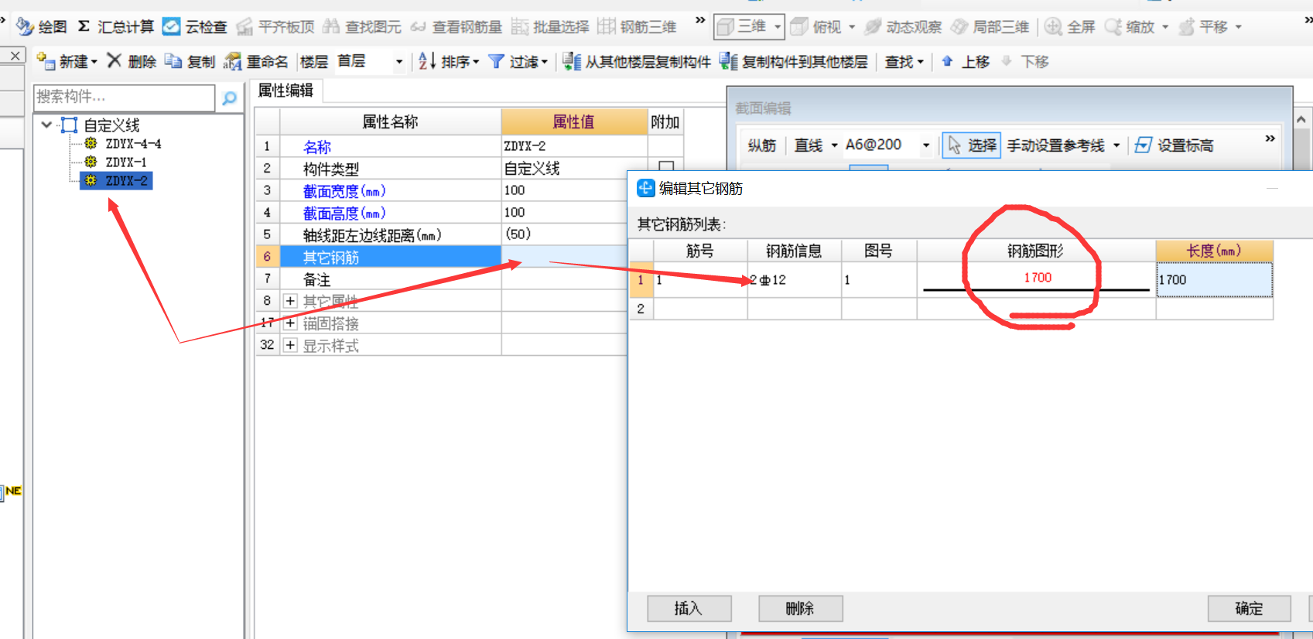Select the 平移 pan tool

[1203, 27]
